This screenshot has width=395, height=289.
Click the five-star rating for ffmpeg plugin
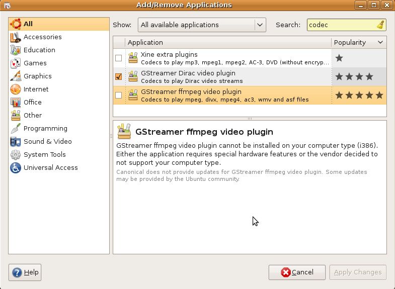(x=359, y=95)
